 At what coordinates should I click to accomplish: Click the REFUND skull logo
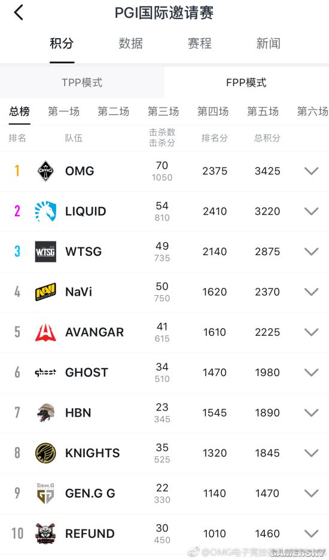tap(46, 534)
